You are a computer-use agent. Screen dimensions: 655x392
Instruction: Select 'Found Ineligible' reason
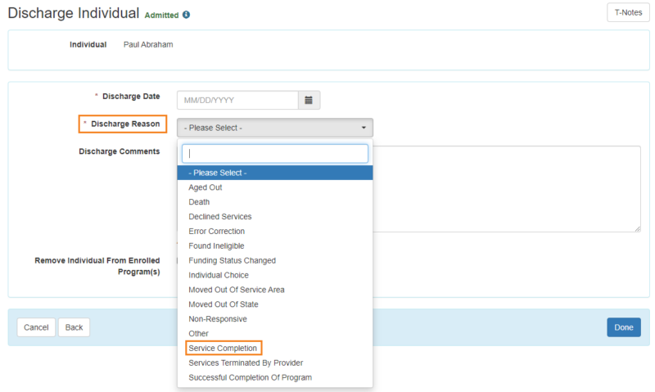click(216, 246)
